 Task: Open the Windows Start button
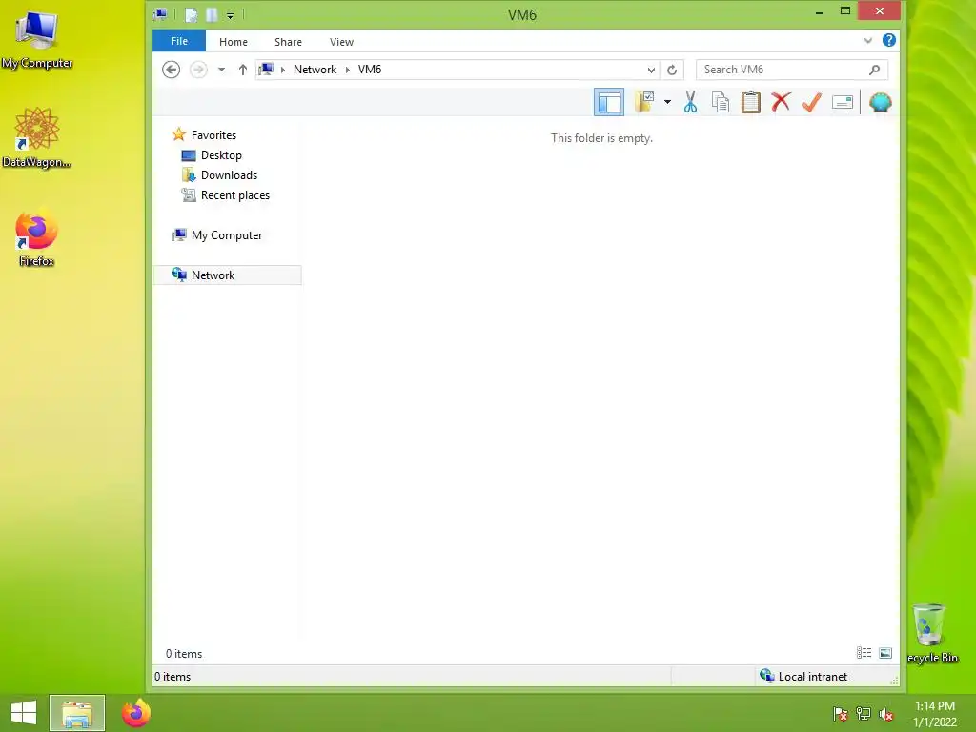(x=24, y=713)
